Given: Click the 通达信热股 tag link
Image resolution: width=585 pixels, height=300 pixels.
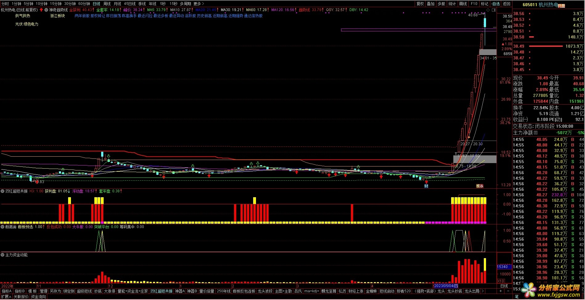Looking at the screenshot, I should coord(253,16).
